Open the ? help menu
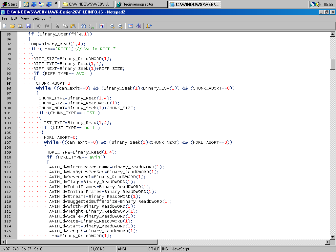This screenshot has height=252, width=336. [x=50, y=18]
